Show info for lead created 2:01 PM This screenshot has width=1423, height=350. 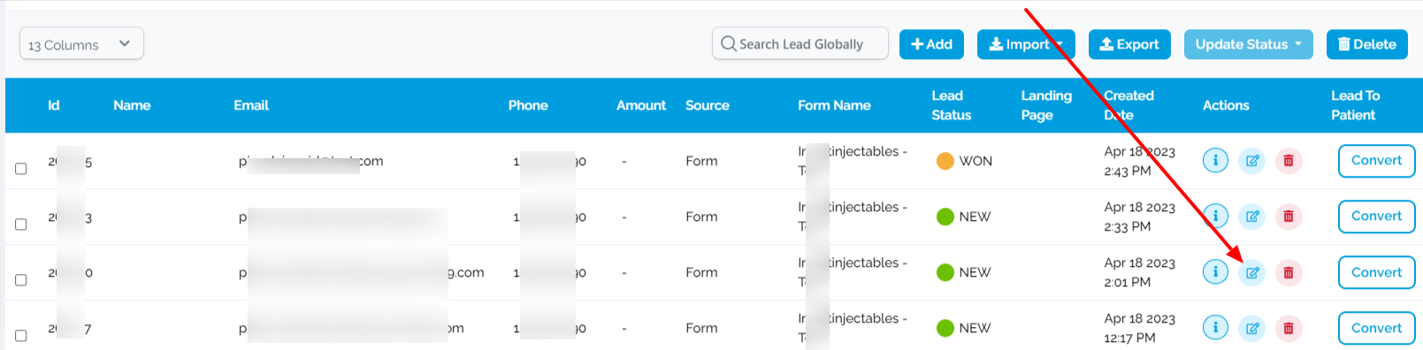pyautogui.click(x=1215, y=272)
